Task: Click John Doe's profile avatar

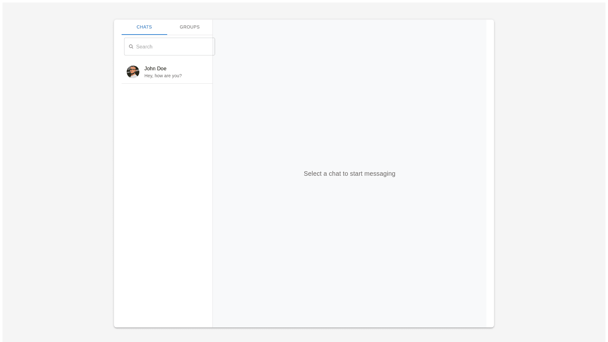Action: [133, 72]
